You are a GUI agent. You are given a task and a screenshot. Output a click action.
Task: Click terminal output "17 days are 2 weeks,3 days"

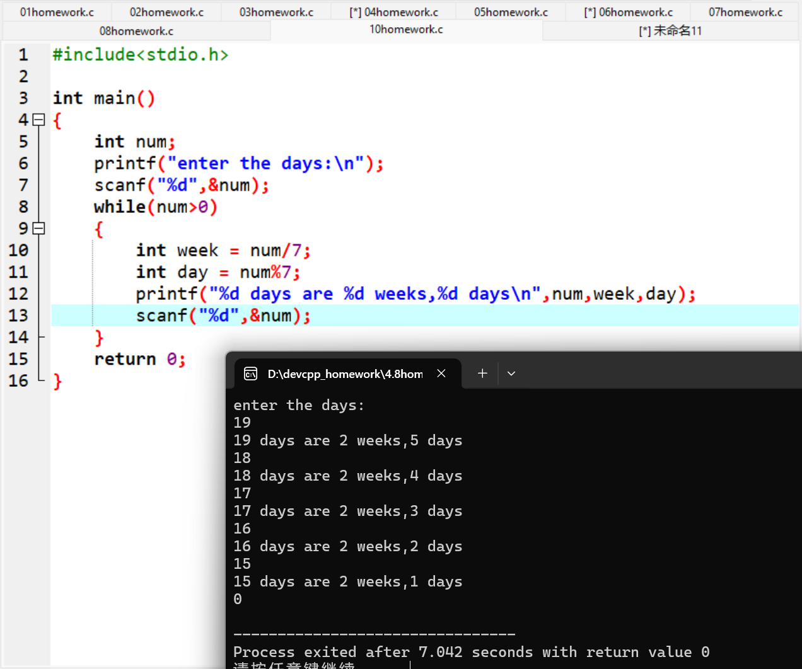click(x=347, y=511)
